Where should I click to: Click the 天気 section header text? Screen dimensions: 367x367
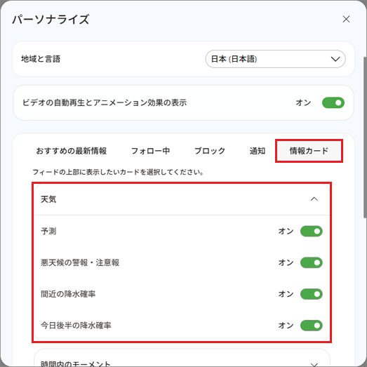tap(48, 199)
